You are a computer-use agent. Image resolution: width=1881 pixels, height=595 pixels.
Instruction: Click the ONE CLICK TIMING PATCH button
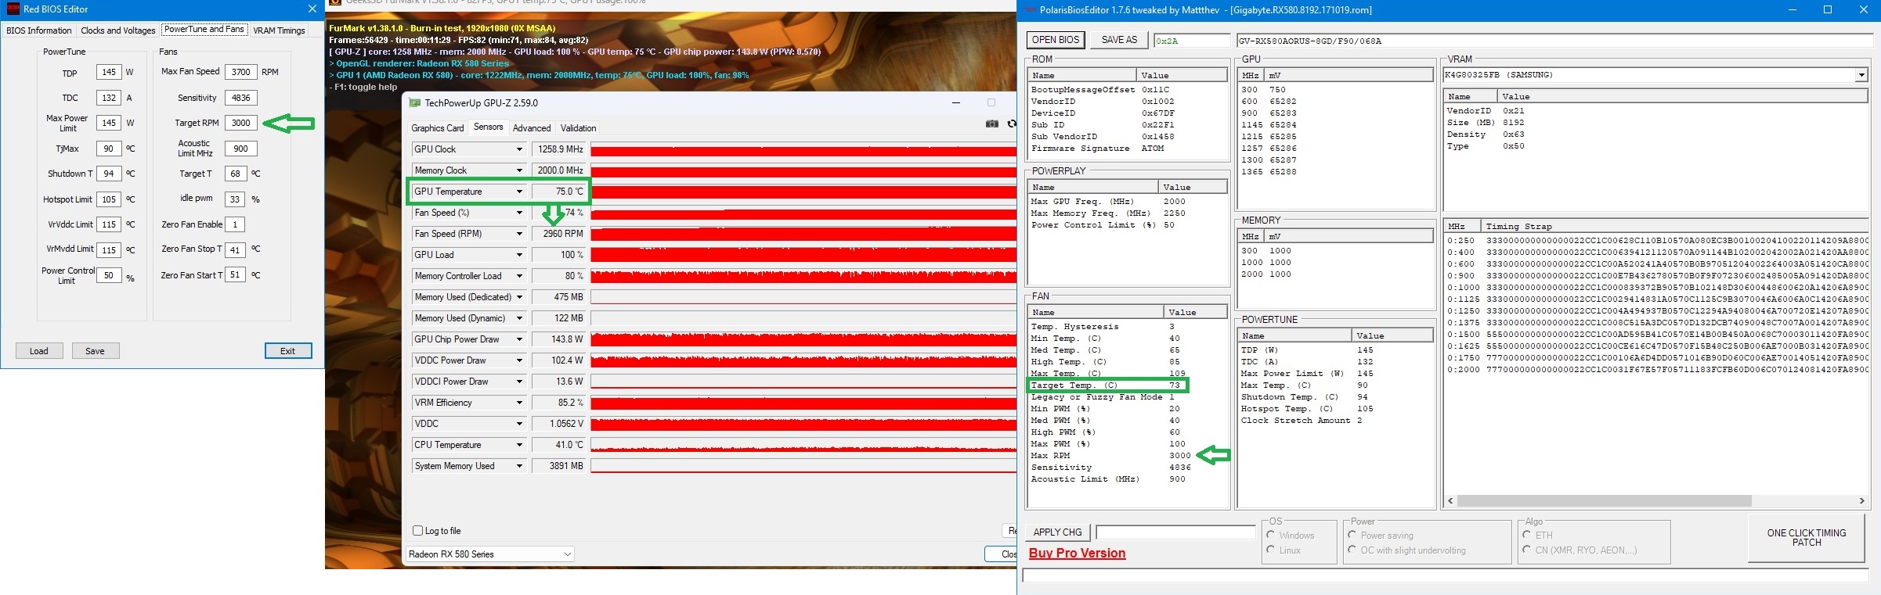pos(1807,538)
